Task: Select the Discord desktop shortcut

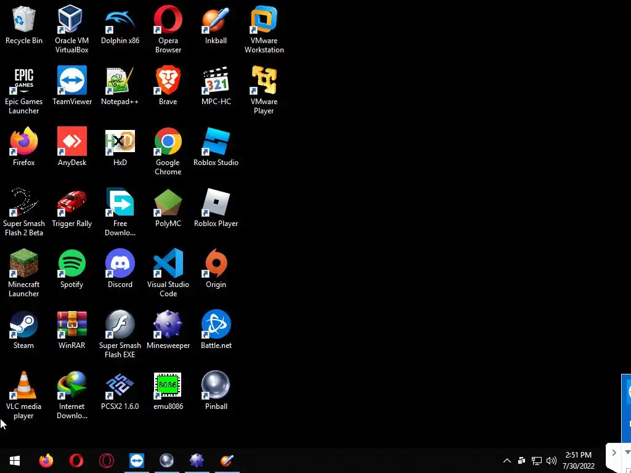Action: tap(120, 269)
